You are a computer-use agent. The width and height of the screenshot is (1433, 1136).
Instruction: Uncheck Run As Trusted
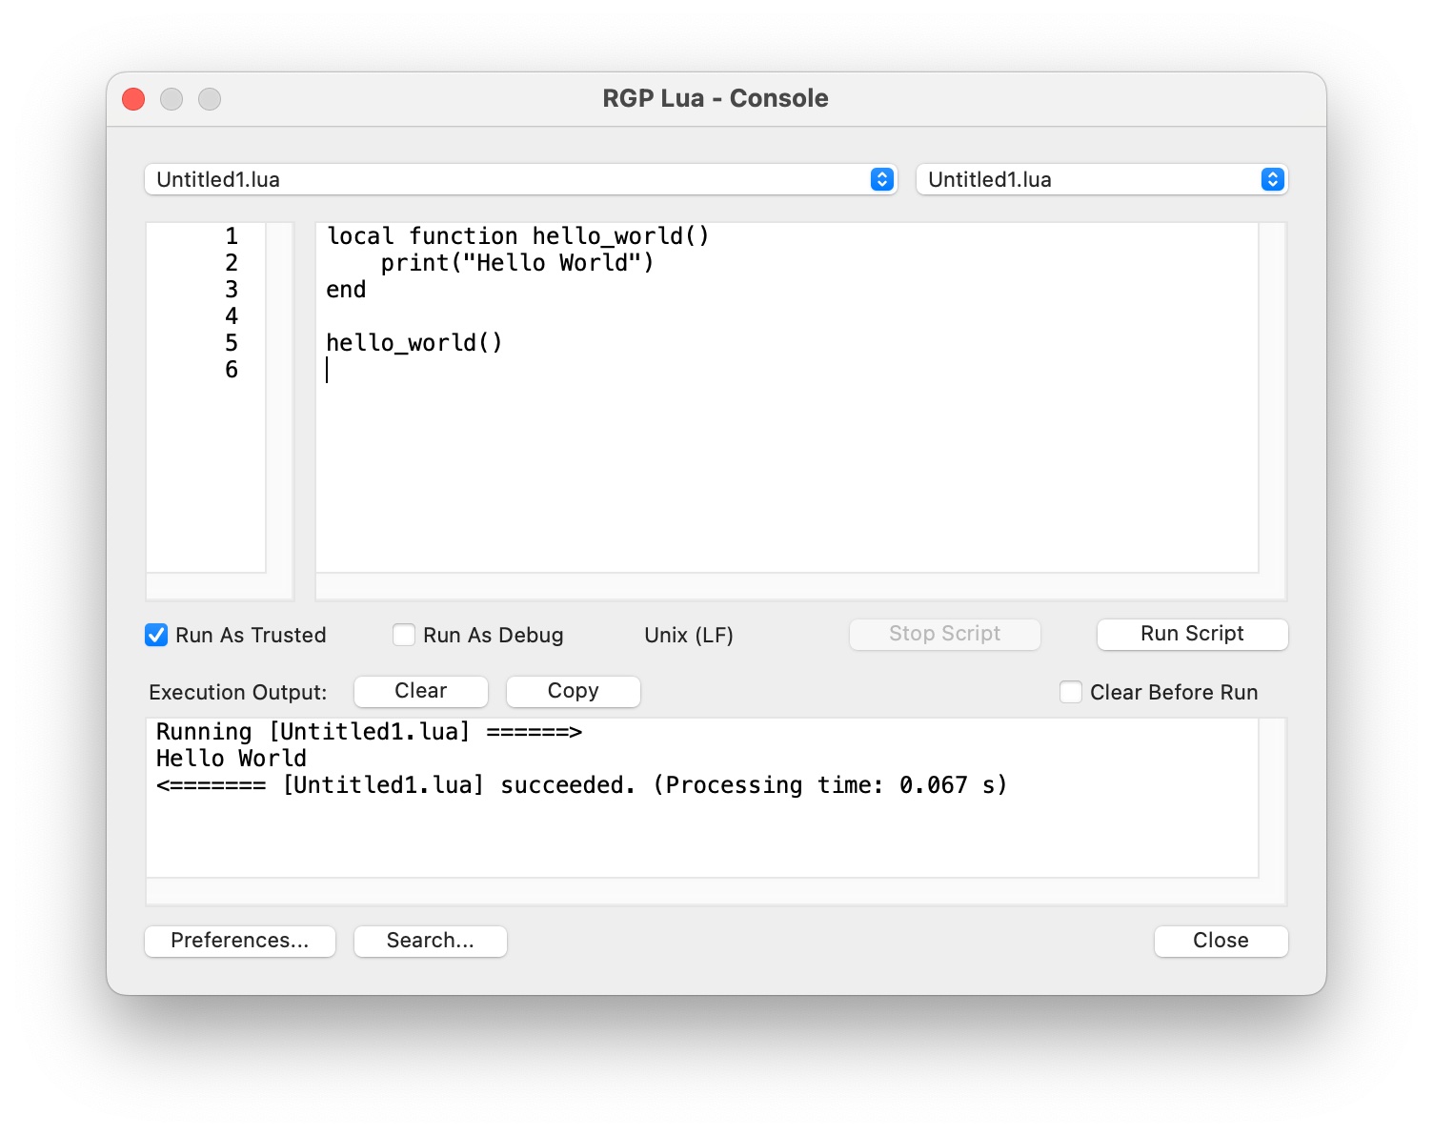(156, 635)
